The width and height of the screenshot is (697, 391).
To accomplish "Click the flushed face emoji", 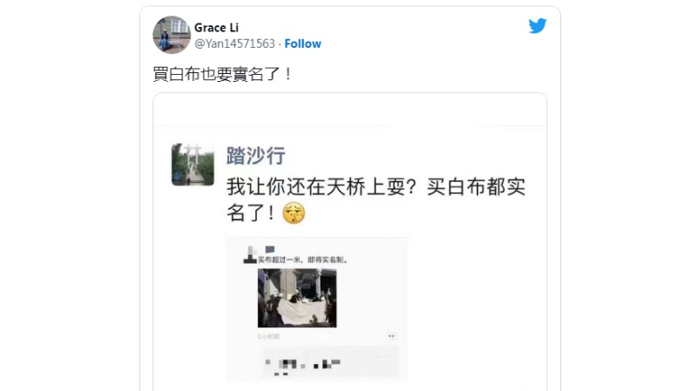I will (294, 212).
